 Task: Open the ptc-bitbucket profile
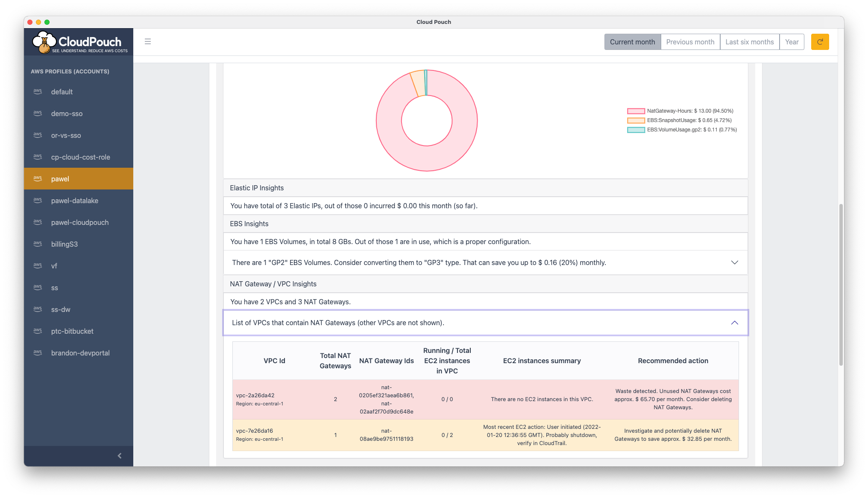coord(79,331)
